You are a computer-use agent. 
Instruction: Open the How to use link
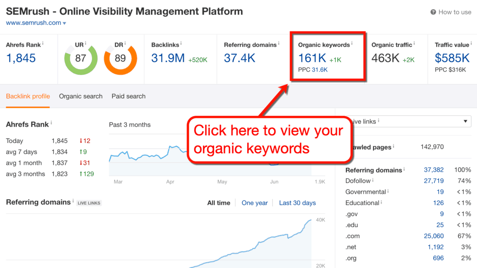click(455, 12)
